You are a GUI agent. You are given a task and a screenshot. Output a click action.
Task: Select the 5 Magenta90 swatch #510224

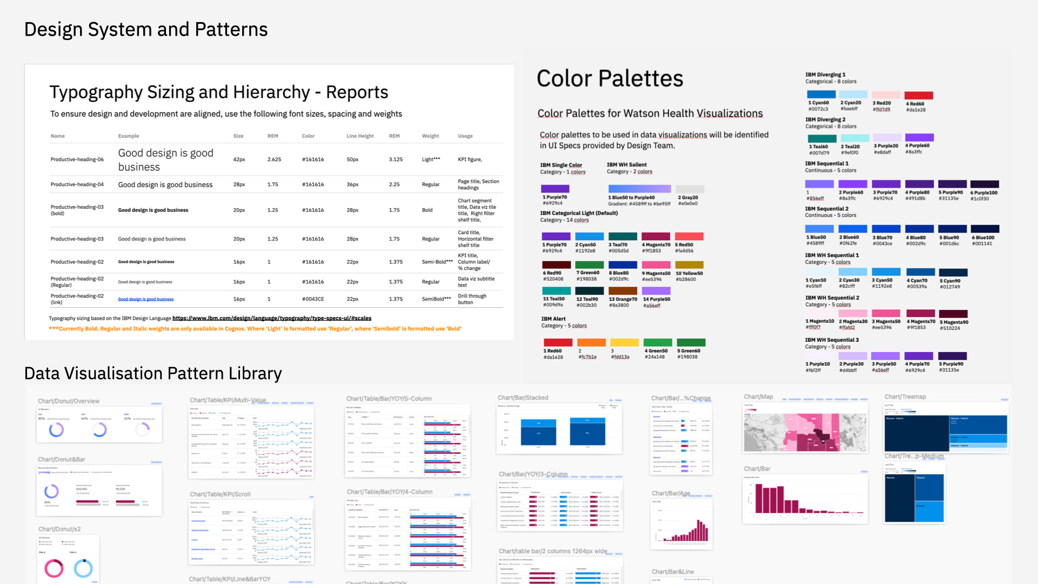953,314
